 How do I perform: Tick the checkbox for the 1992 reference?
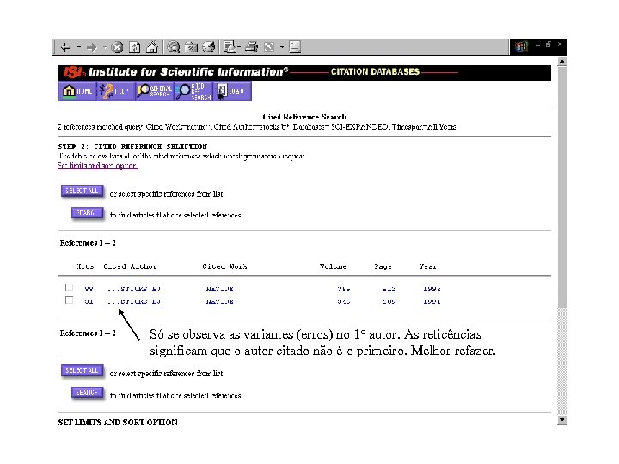tap(69, 288)
